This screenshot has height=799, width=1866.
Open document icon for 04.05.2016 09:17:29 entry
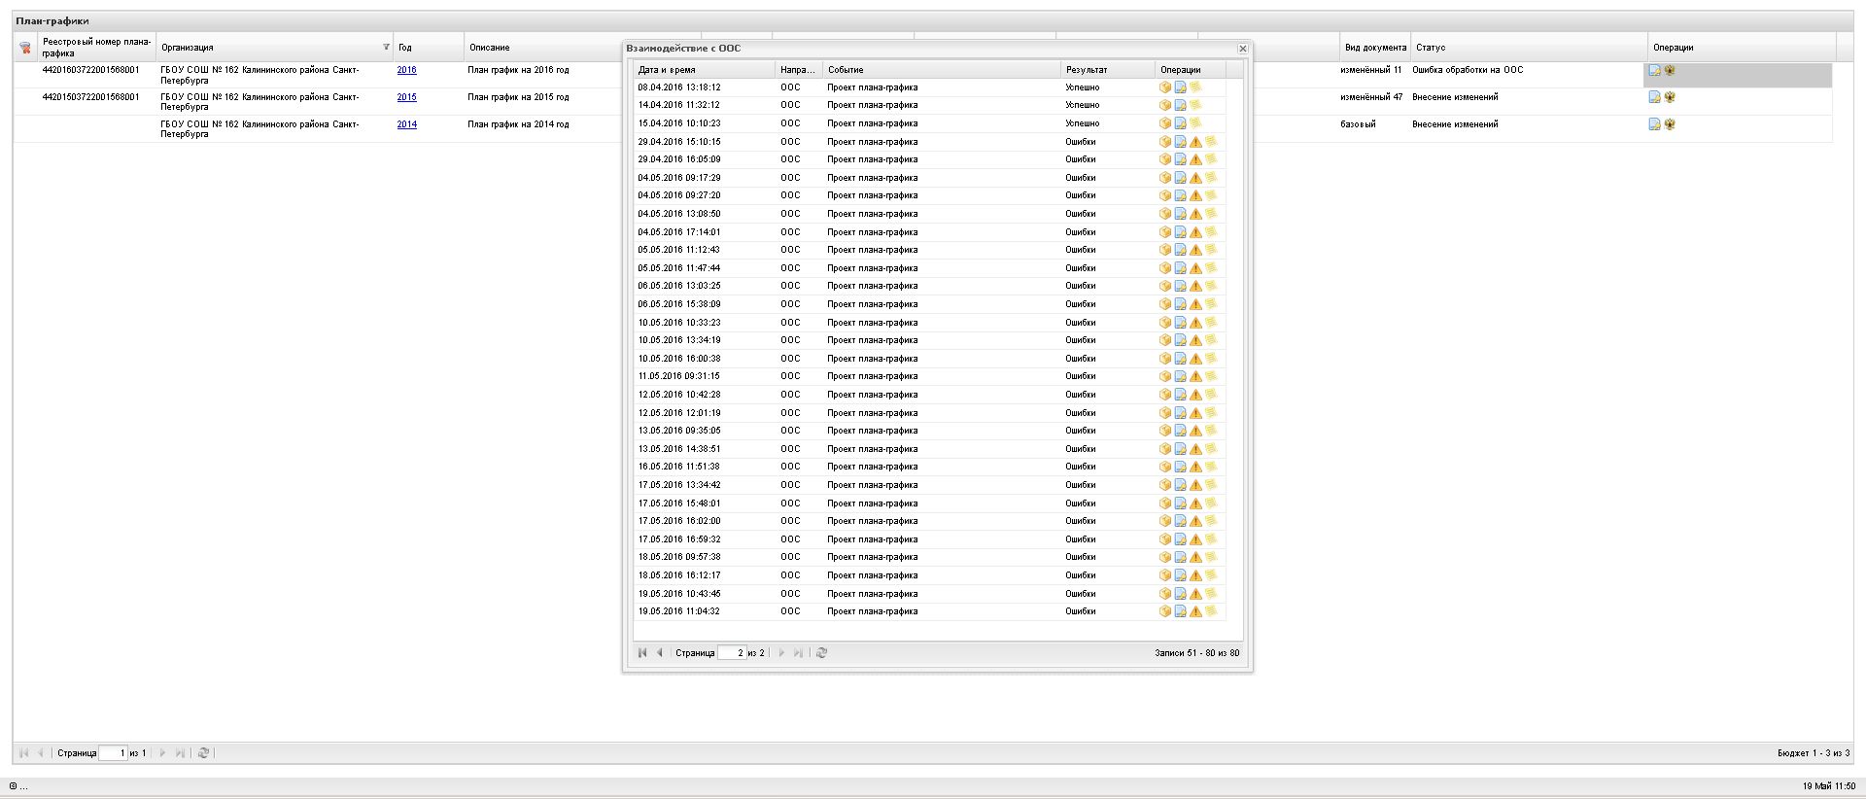pos(1180,178)
